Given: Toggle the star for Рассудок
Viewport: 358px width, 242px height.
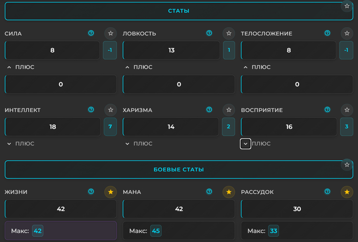Looking at the screenshot, I should pyautogui.click(x=346, y=192).
